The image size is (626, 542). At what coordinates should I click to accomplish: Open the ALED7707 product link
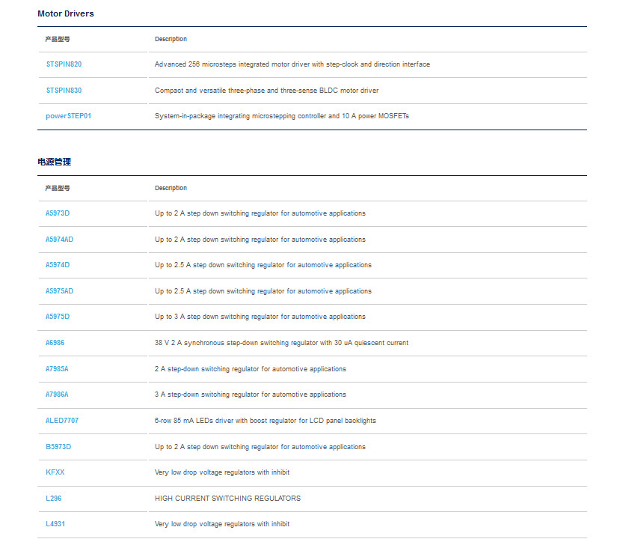62,421
